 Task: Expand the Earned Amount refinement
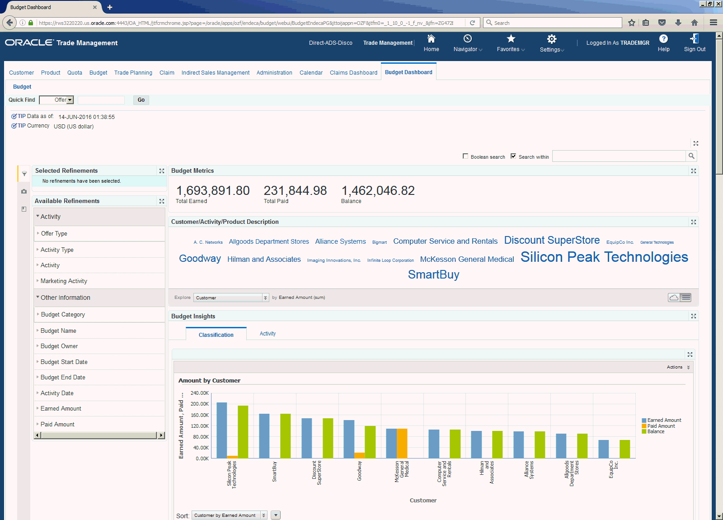coord(38,408)
